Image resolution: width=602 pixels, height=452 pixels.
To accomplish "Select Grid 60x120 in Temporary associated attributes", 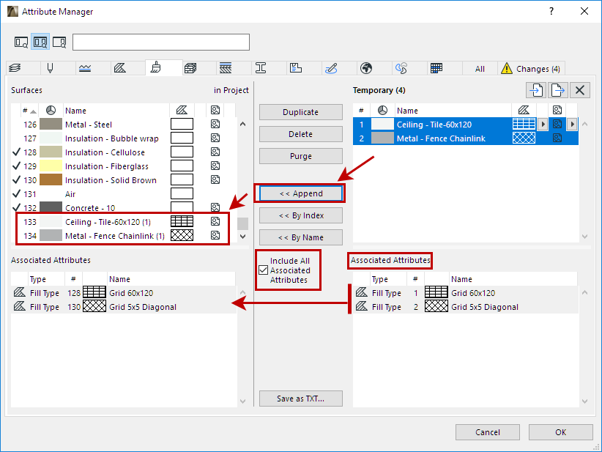I will tap(465, 293).
